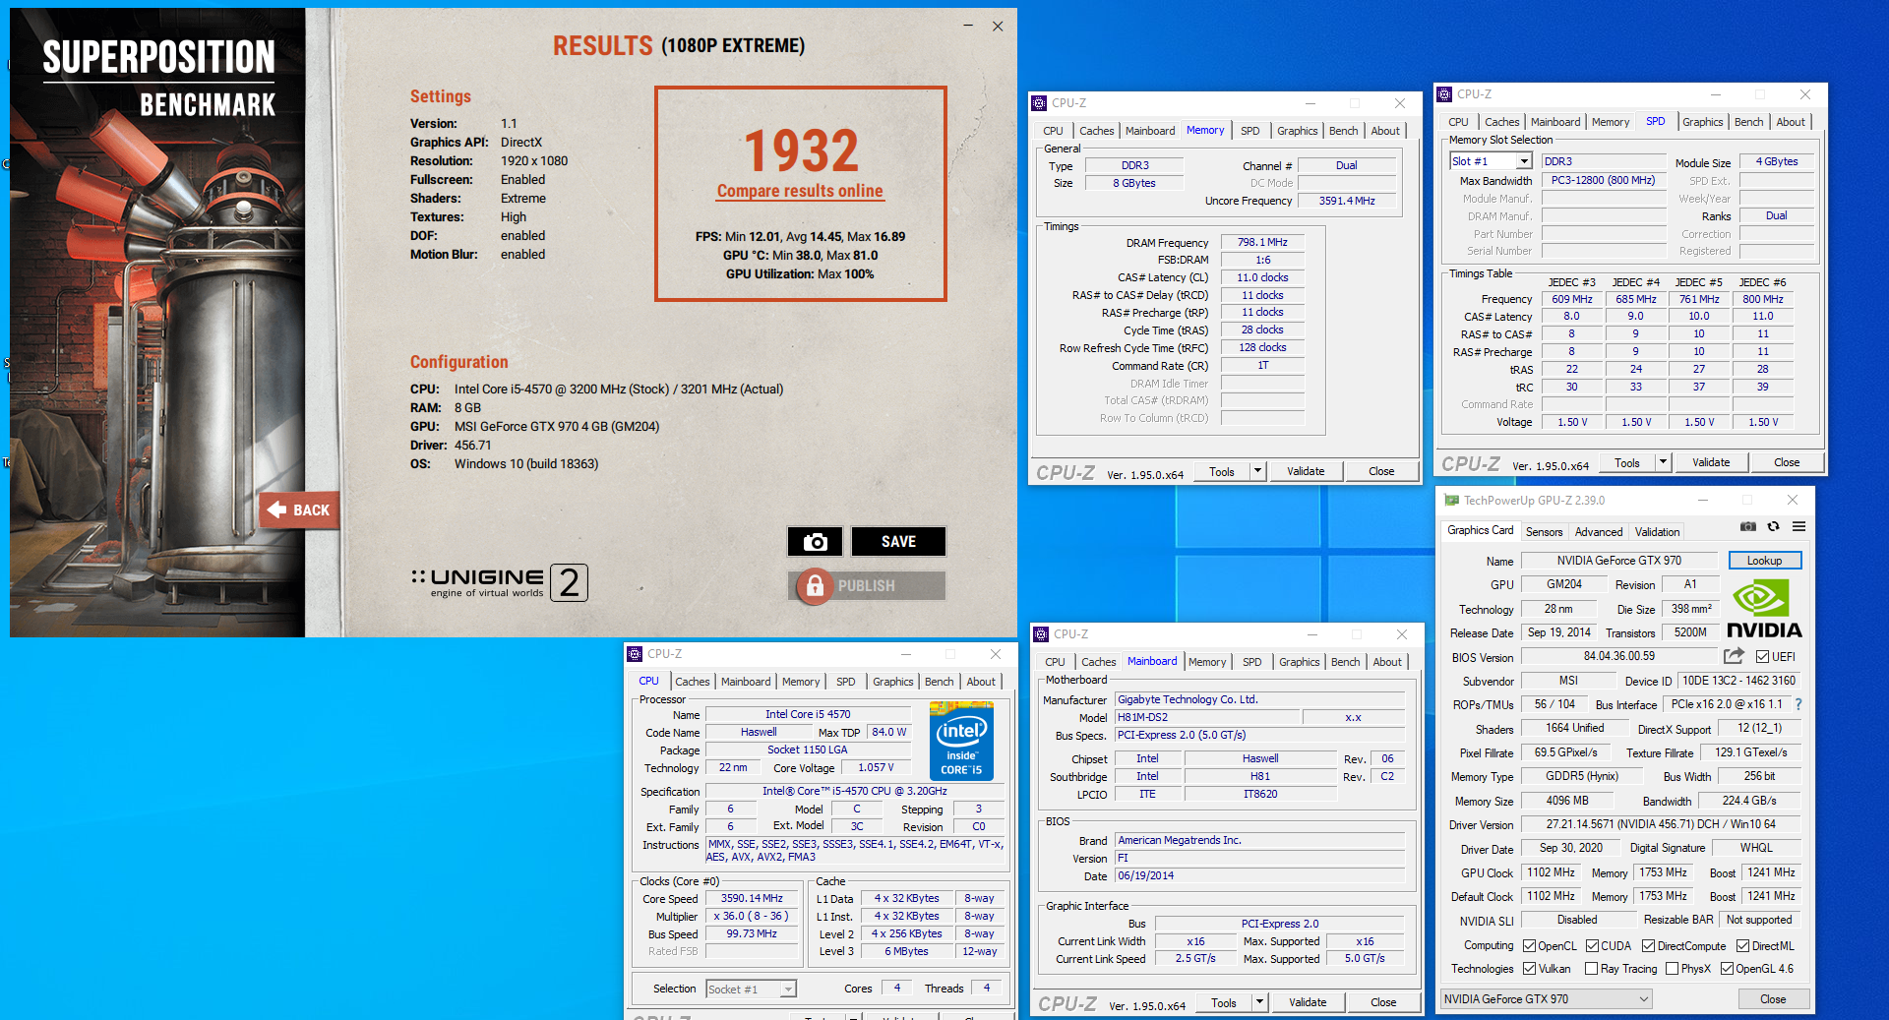This screenshot has width=1889, height=1020.
Task: Click Validate in CPU-Z Memory window
Action: pyautogui.click(x=1306, y=471)
